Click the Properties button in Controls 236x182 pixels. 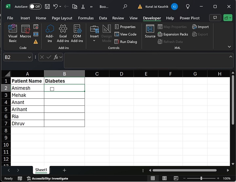coord(125,27)
